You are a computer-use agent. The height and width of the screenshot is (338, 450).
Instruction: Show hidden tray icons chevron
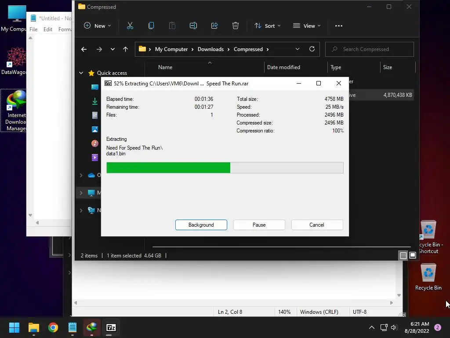point(372,327)
